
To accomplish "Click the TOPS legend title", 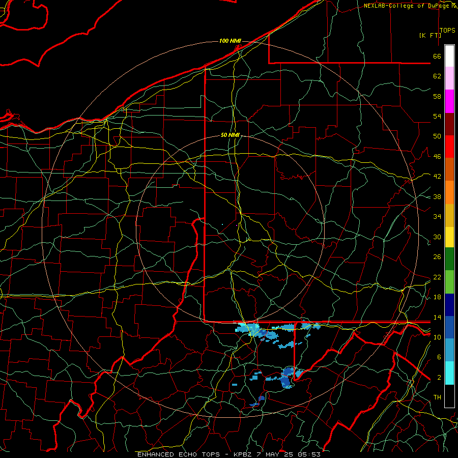I will (447, 31).
